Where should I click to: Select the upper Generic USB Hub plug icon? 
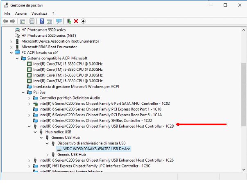47,138
